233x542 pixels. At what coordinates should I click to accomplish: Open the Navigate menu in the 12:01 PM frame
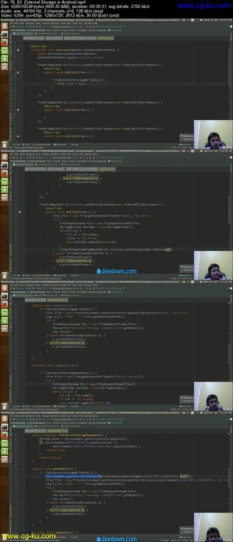click(x=30, y=24)
